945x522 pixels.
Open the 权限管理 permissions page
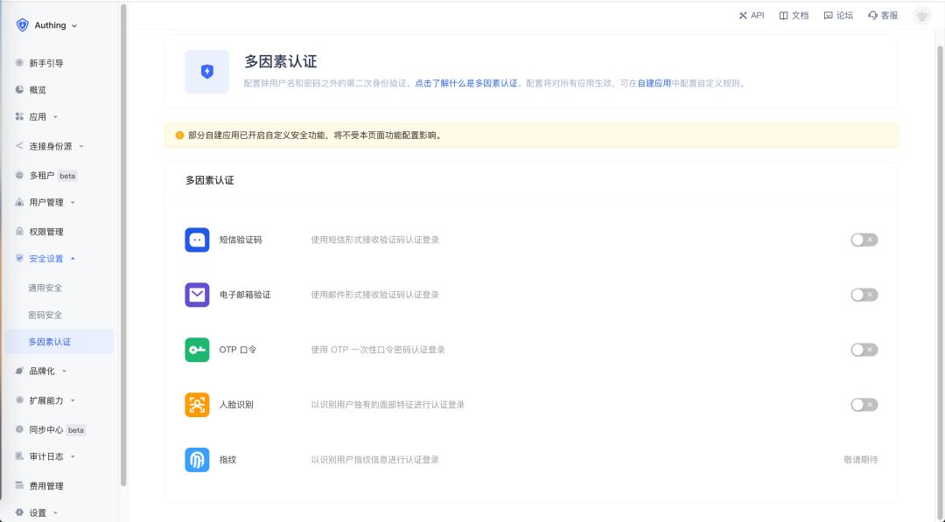click(42, 231)
